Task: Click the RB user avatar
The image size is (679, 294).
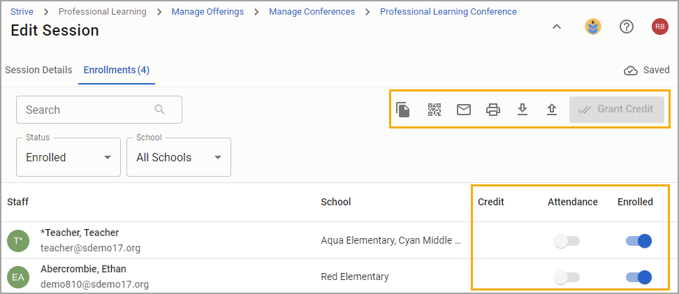Action: pos(660,27)
